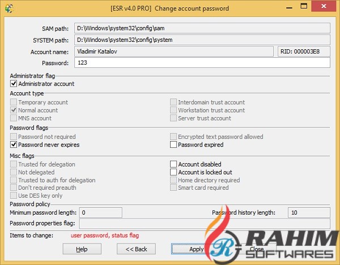Image resolution: width=340 pixels, height=265 pixels.
Task: Toggle the Not delegated checkbox
Action: click(14, 172)
